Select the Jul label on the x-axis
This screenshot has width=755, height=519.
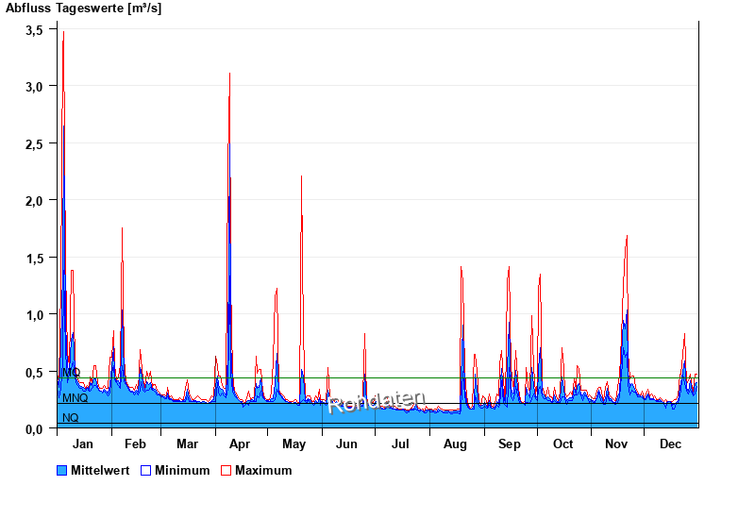pos(401,444)
